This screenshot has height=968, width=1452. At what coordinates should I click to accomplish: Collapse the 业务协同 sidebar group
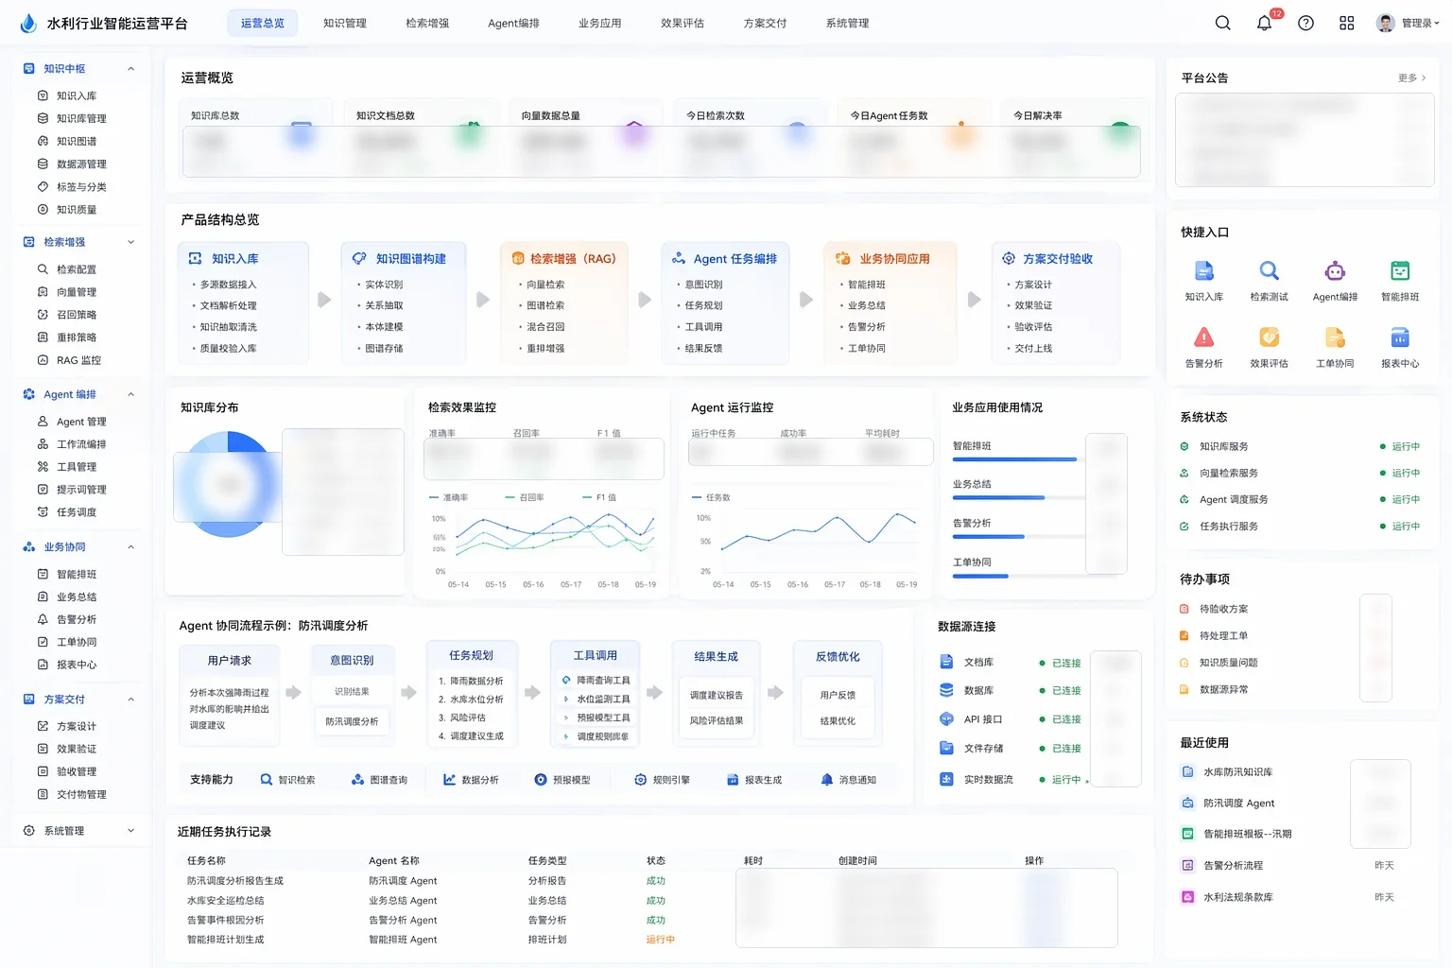(130, 547)
